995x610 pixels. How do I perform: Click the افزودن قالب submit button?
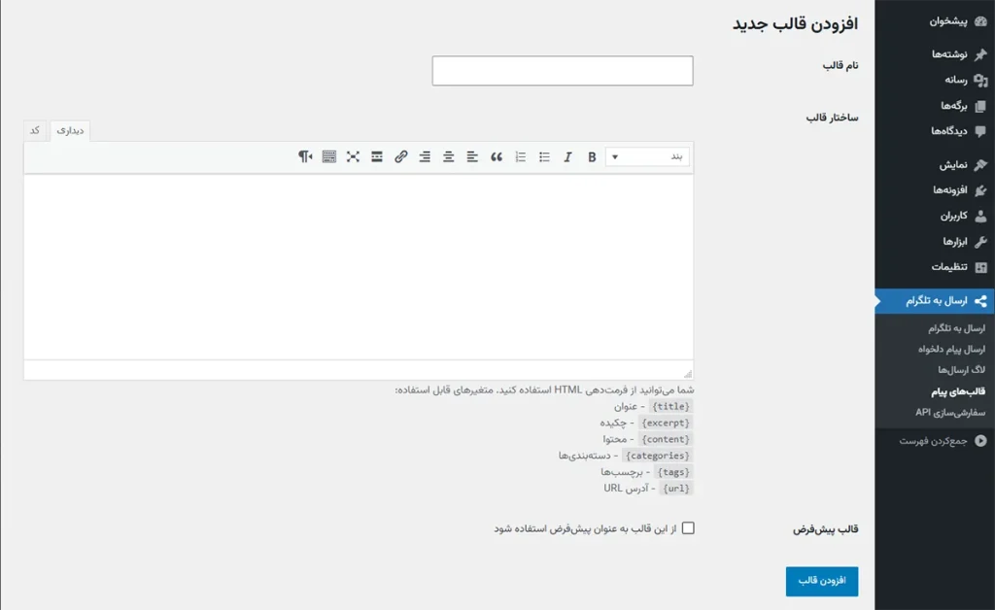(x=822, y=582)
